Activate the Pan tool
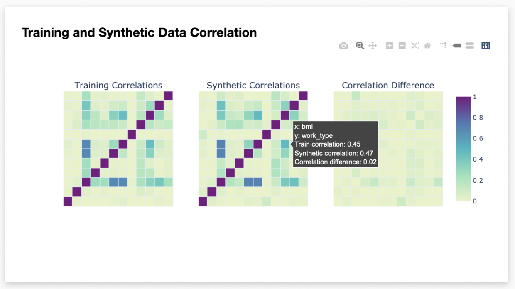Screen dimensions: 515x289 click(373, 46)
